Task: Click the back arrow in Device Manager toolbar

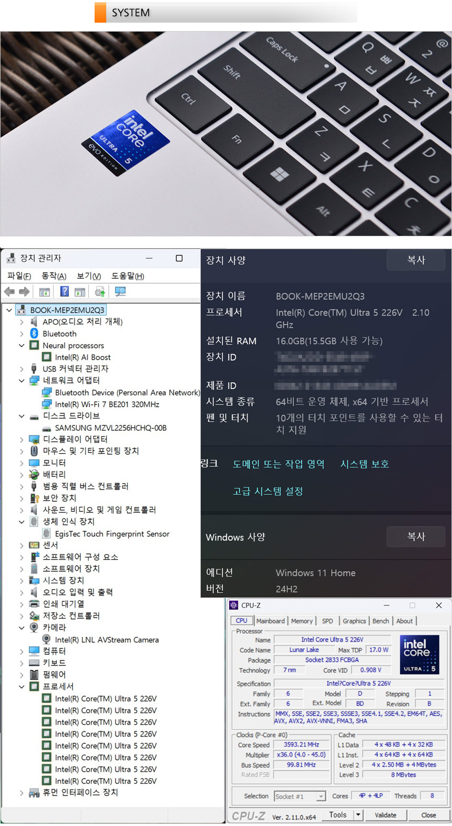Action: pyautogui.click(x=9, y=292)
